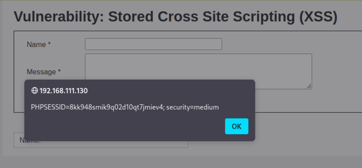Focus the Name text input field

pos(153,44)
